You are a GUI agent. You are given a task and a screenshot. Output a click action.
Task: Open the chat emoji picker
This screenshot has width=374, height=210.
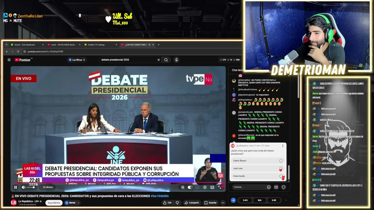[x=269, y=187]
